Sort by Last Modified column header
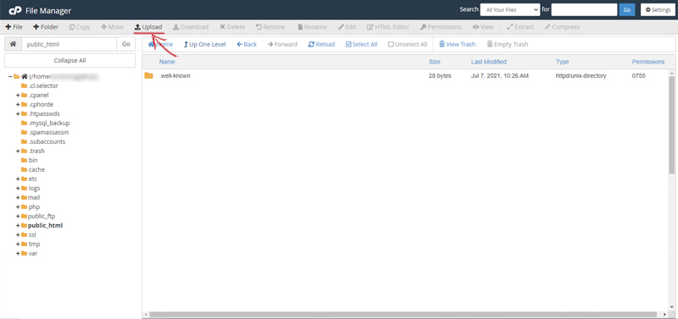Screen dimensions: 678x319 click(x=489, y=62)
